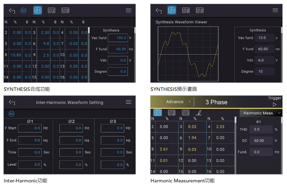Screen dimensions: 287x187
Task: Select the Advance tab
Action: pyautogui.click(x=175, y=102)
